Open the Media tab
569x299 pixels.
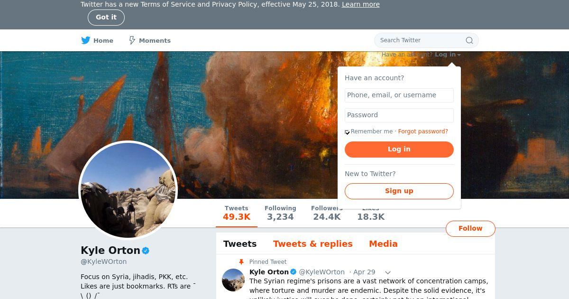click(383, 244)
